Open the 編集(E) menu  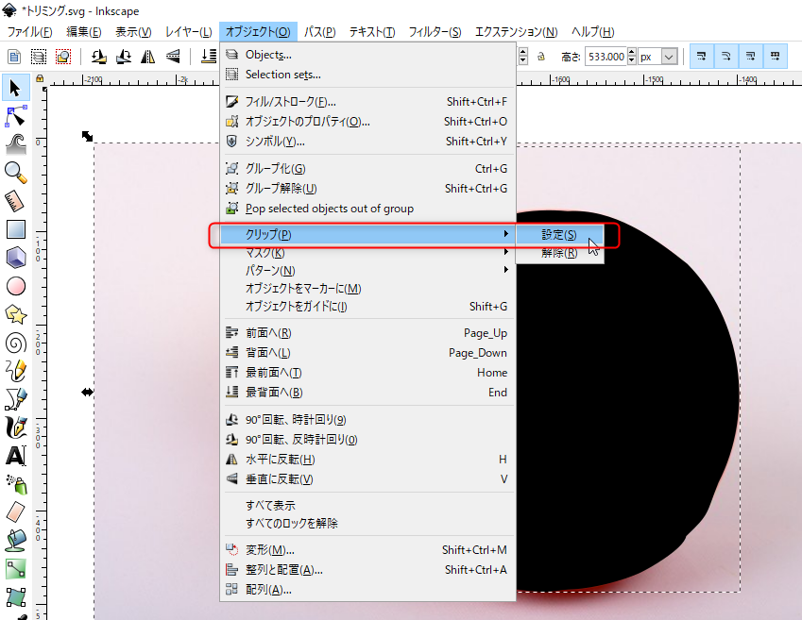84,32
